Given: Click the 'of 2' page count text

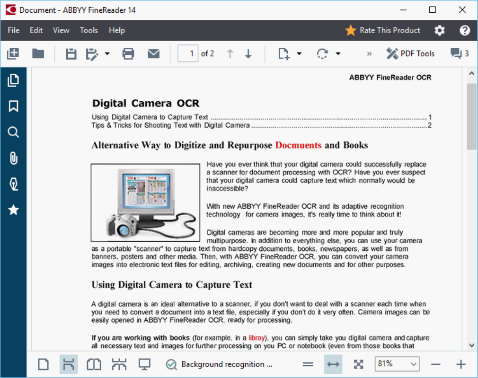Looking at the screenshot, I should click(x=208, y=53).
